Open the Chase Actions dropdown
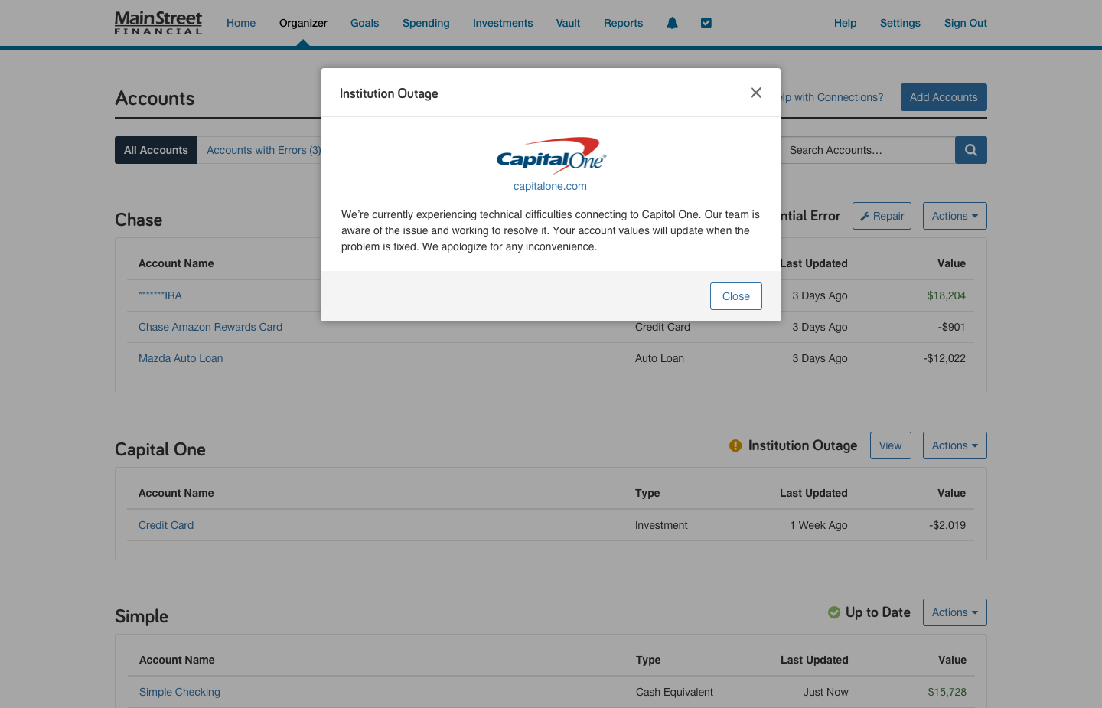 955,216
